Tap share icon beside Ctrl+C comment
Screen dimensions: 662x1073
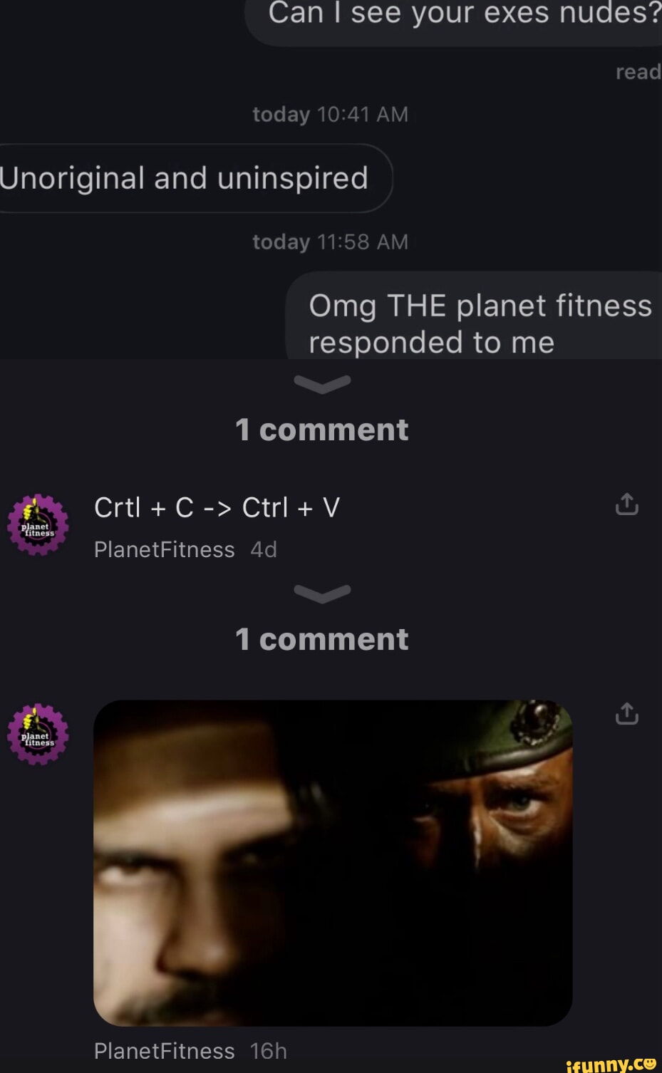pyautogui.click(x=626, y=504)
